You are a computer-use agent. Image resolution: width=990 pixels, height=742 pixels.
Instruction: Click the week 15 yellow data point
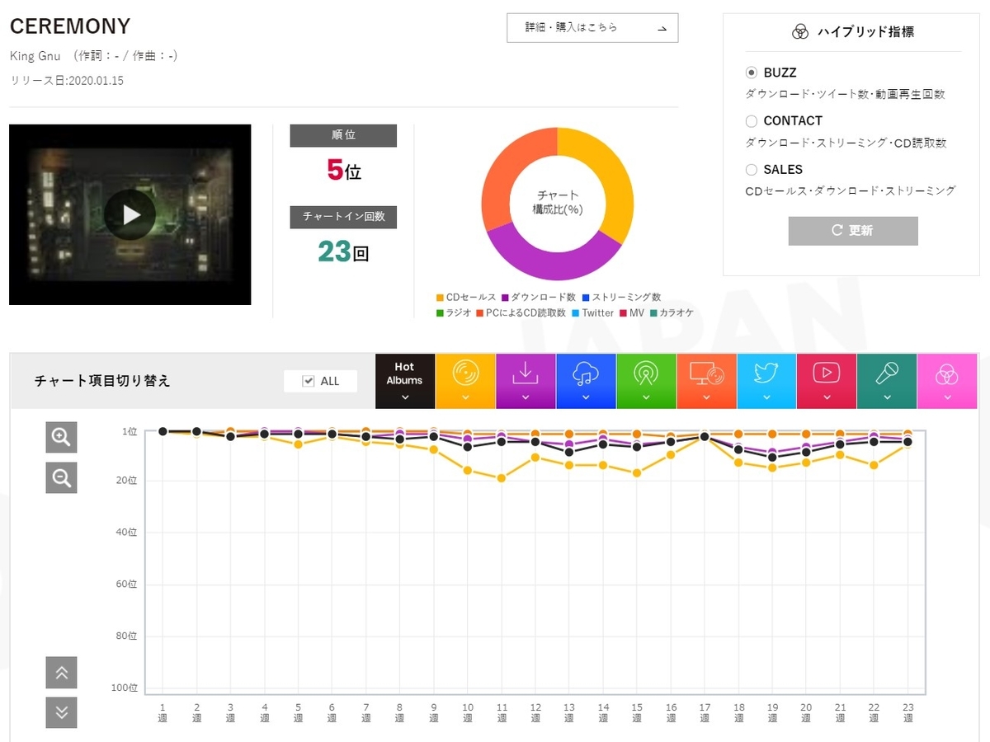click(636, 473)
